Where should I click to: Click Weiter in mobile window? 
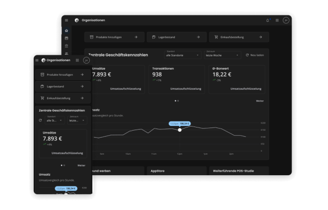(81, 165)
